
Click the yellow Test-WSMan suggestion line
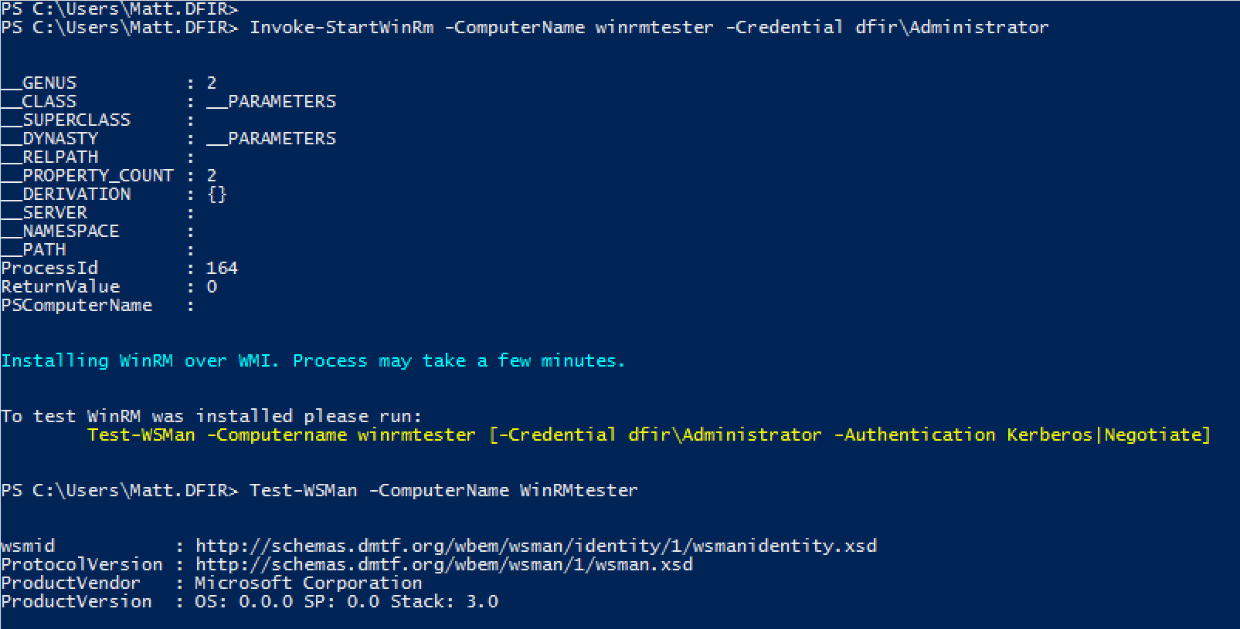coord(649,435)
